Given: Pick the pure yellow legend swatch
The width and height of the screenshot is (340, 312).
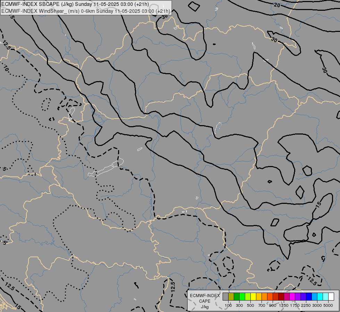Looking at the screenshot, I should pyautogui.click(x=253, y=297).
